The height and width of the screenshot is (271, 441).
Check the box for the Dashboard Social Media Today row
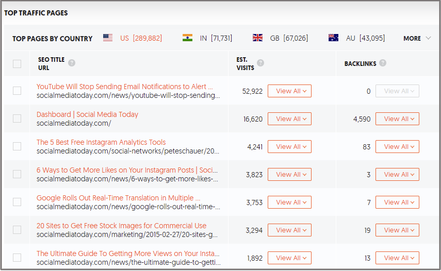click(17, 118)
